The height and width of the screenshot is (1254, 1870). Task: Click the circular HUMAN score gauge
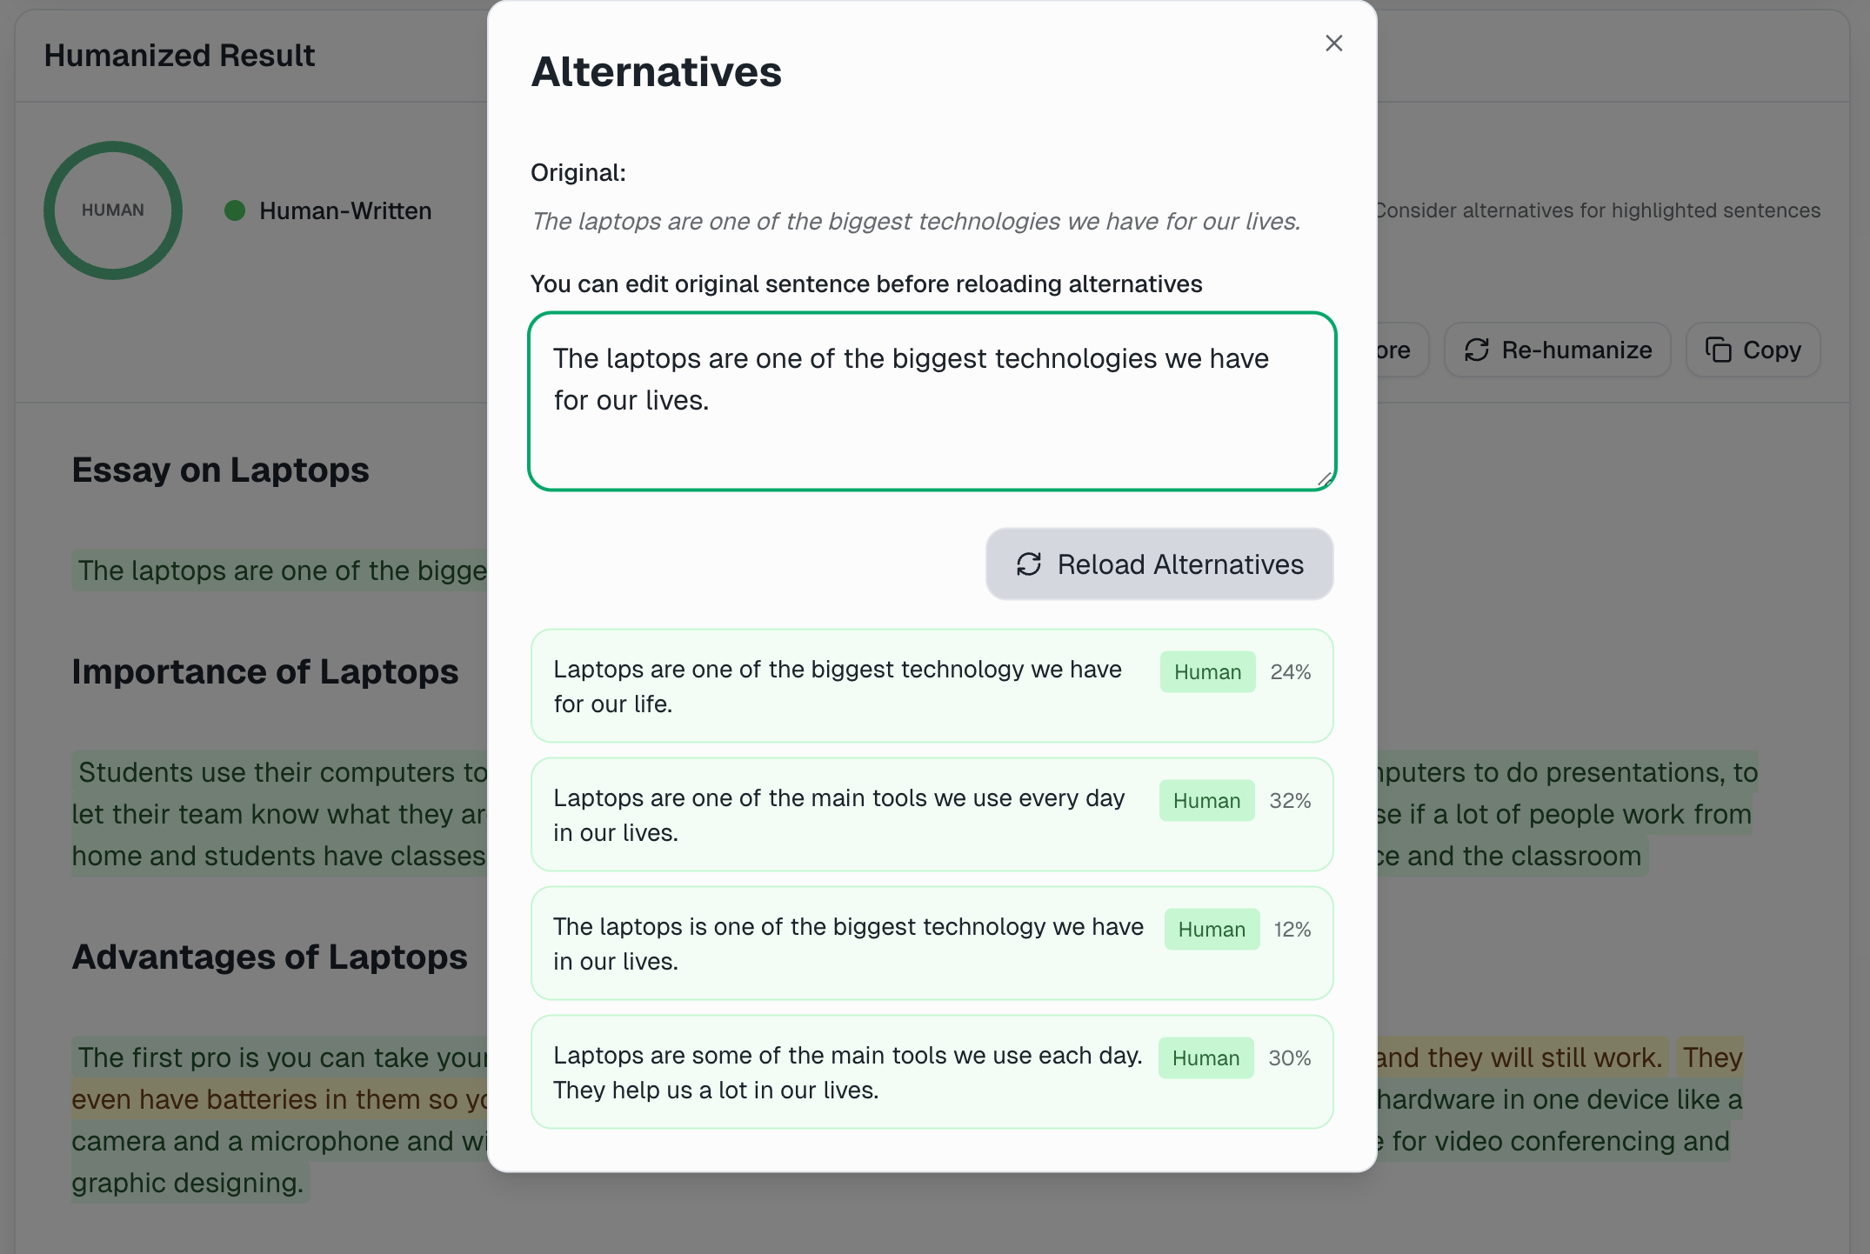[112, 210]
